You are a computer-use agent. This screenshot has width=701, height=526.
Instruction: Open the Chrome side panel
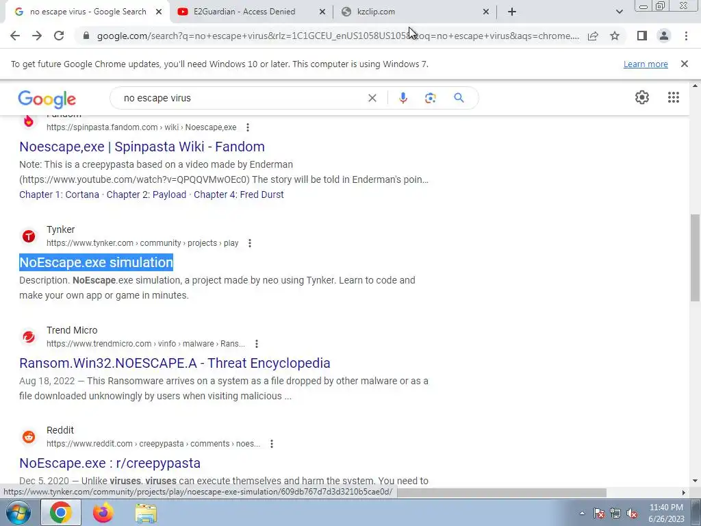tap(642, 36)
